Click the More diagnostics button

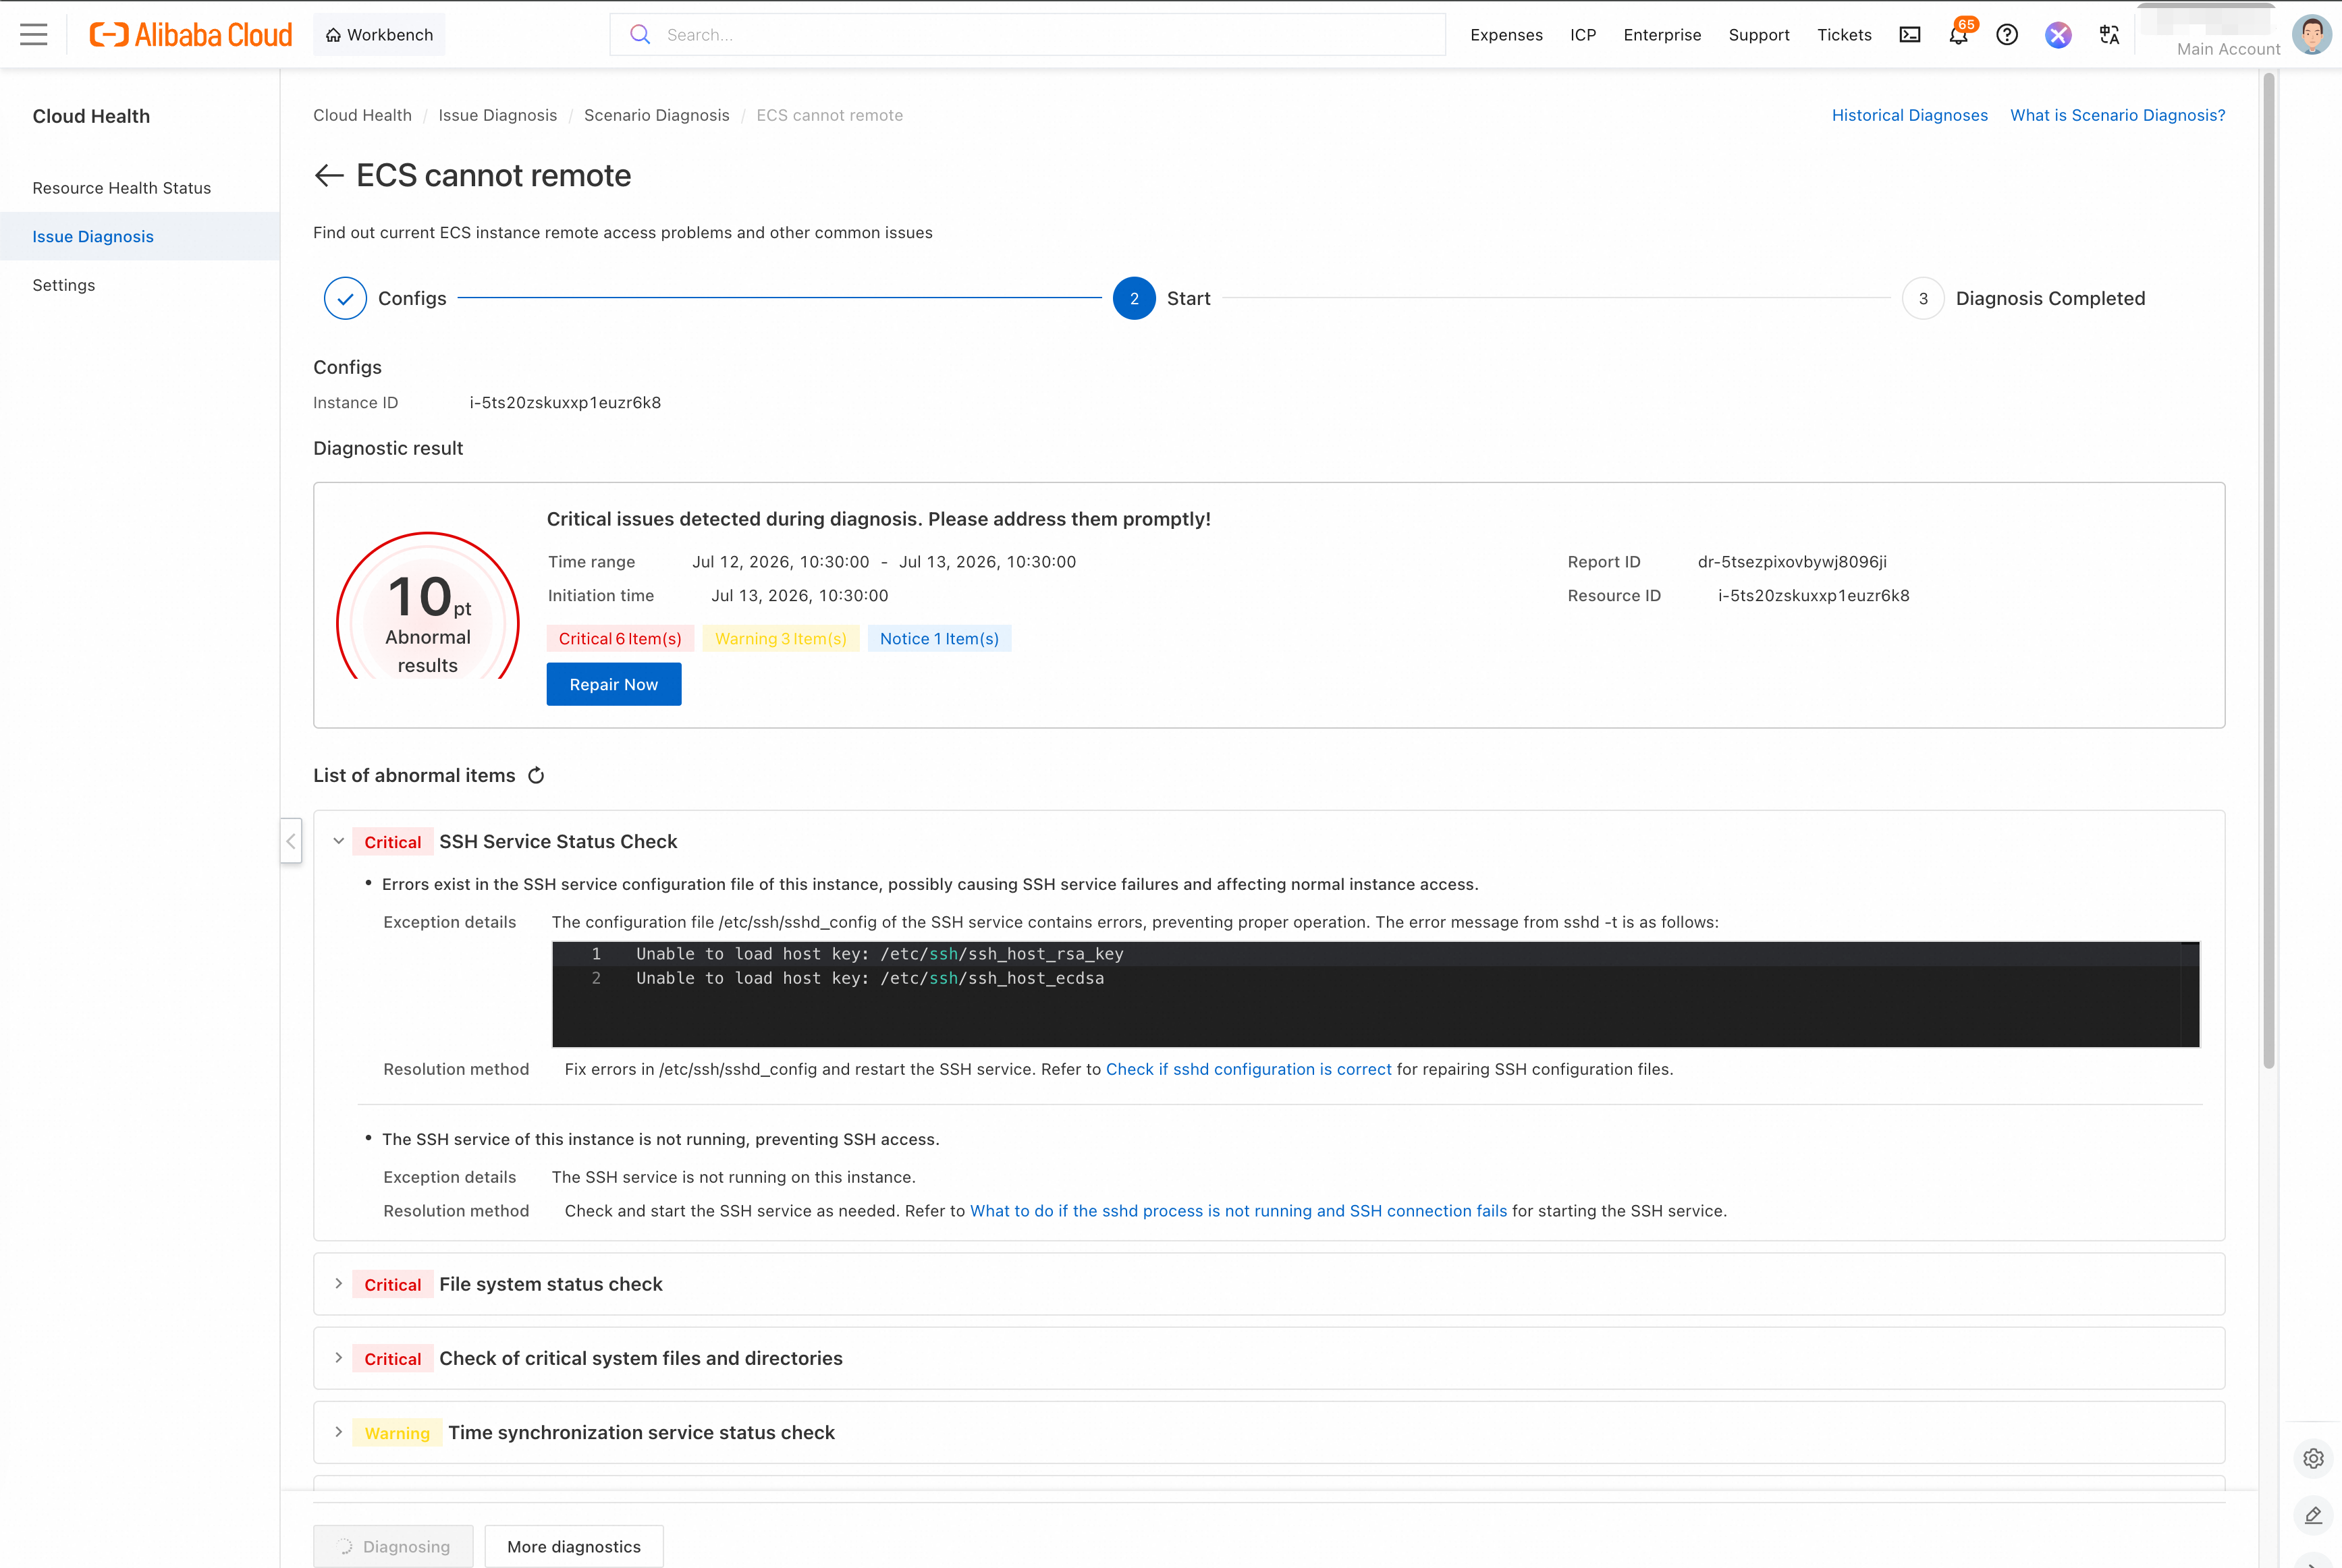click(x=574, y=1546)
